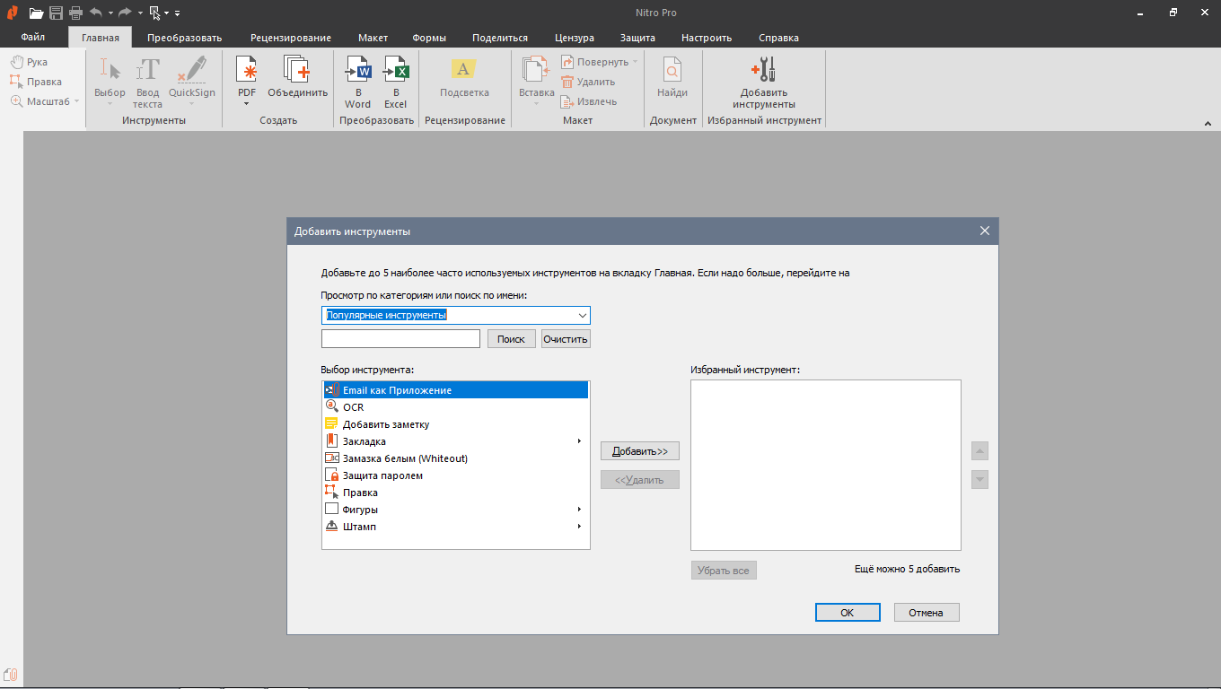Click the Open file folder icon

click(x=36, y=13)
